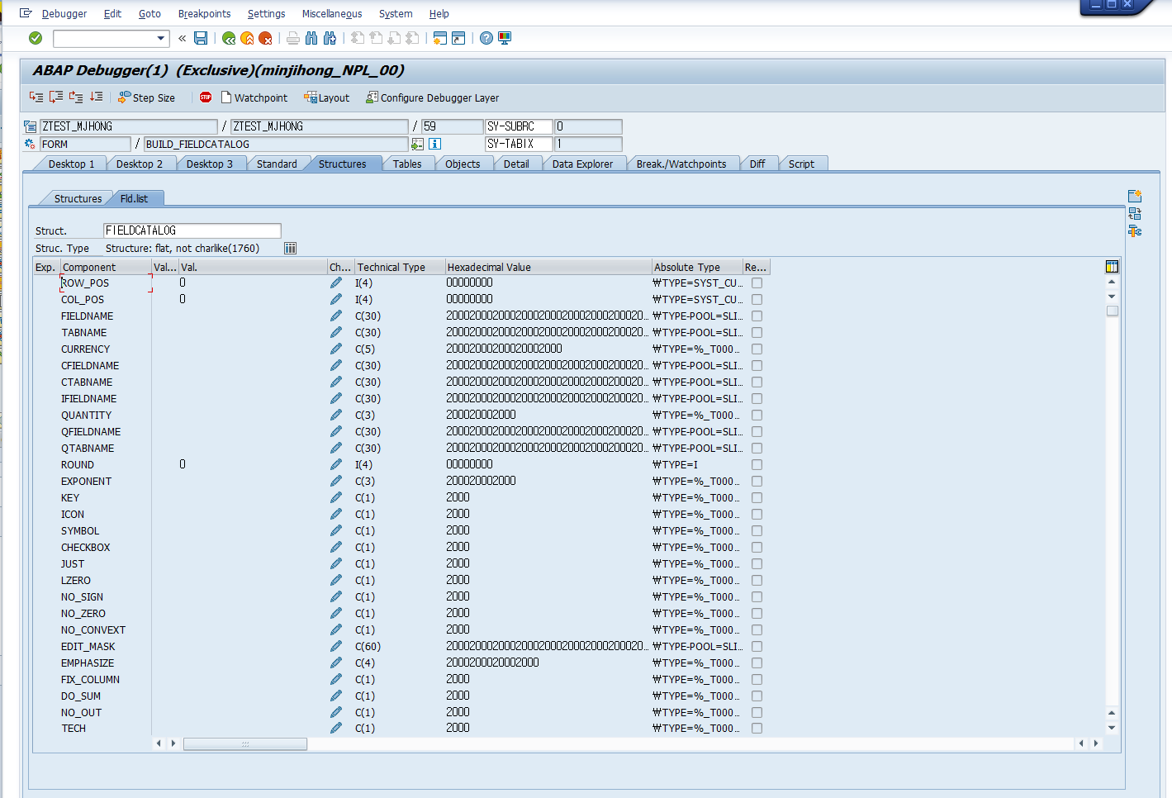
Task: Open the Settings menu
Action: 266,13
